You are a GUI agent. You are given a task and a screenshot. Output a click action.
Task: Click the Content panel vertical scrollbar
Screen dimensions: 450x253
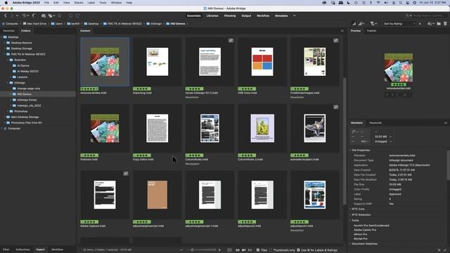coord(345,141)
